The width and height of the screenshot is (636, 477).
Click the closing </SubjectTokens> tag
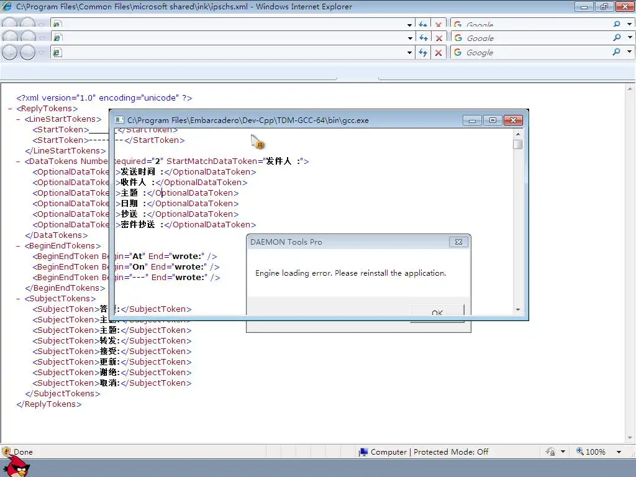point(63,393)
